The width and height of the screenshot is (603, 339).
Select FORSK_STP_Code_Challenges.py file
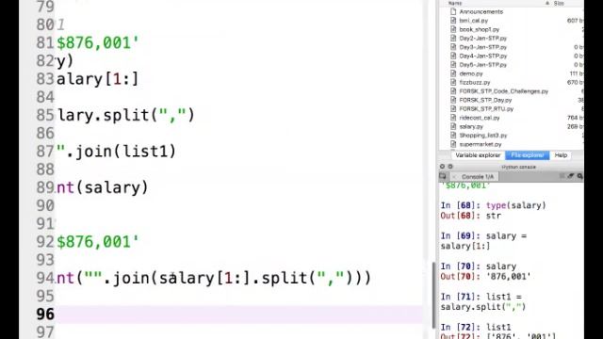pyautogui.click(x=504, y=91)
